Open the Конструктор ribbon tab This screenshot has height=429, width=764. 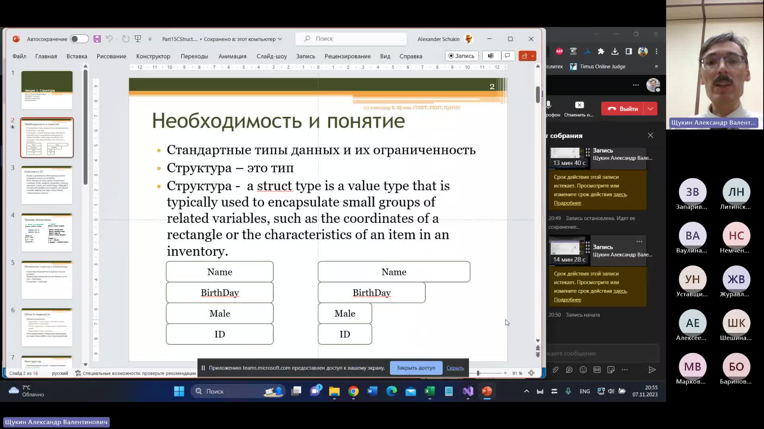(x=153, y=56)
